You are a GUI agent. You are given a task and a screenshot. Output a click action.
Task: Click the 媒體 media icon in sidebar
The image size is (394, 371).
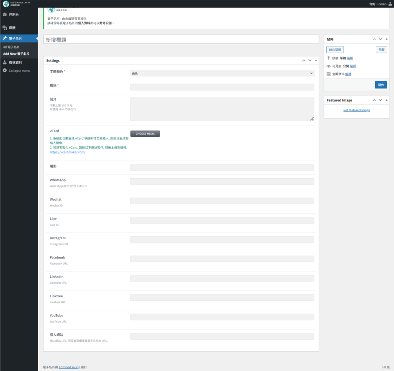coord(5,28)
